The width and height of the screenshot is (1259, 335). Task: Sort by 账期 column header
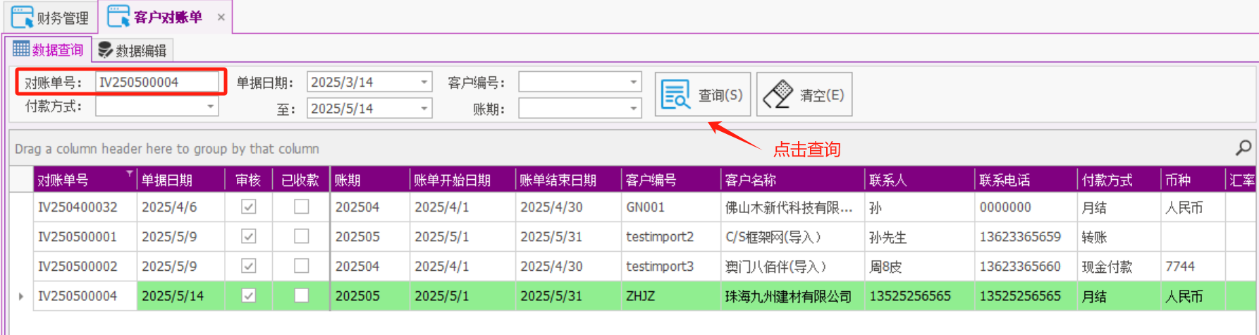pos(370,180)
